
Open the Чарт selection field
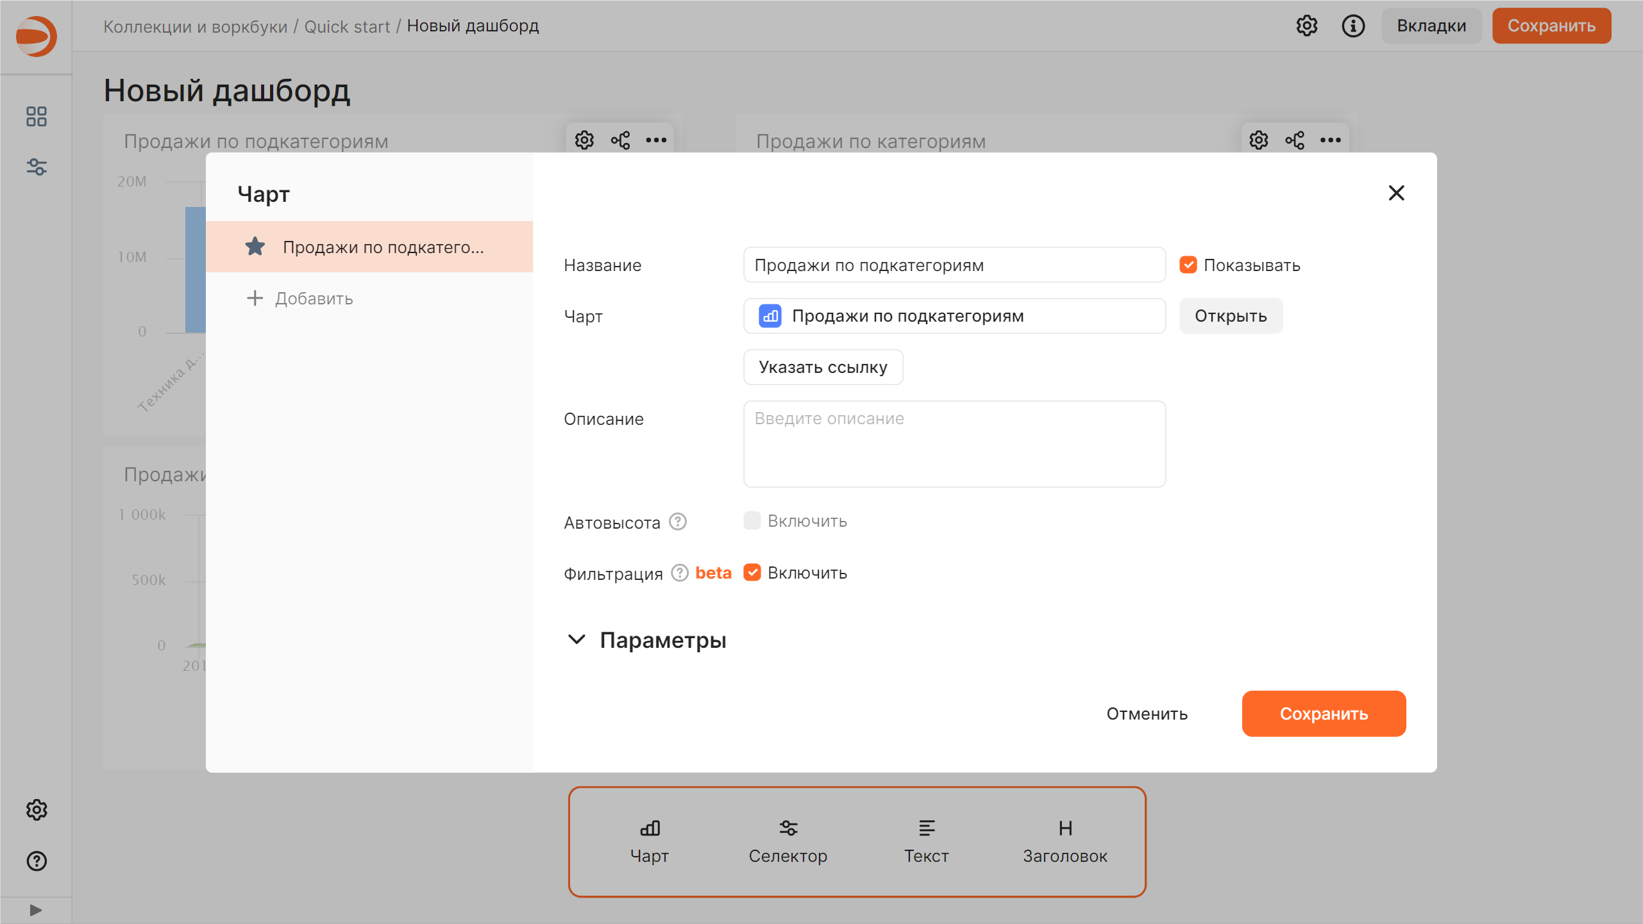[x=954, y=316]
